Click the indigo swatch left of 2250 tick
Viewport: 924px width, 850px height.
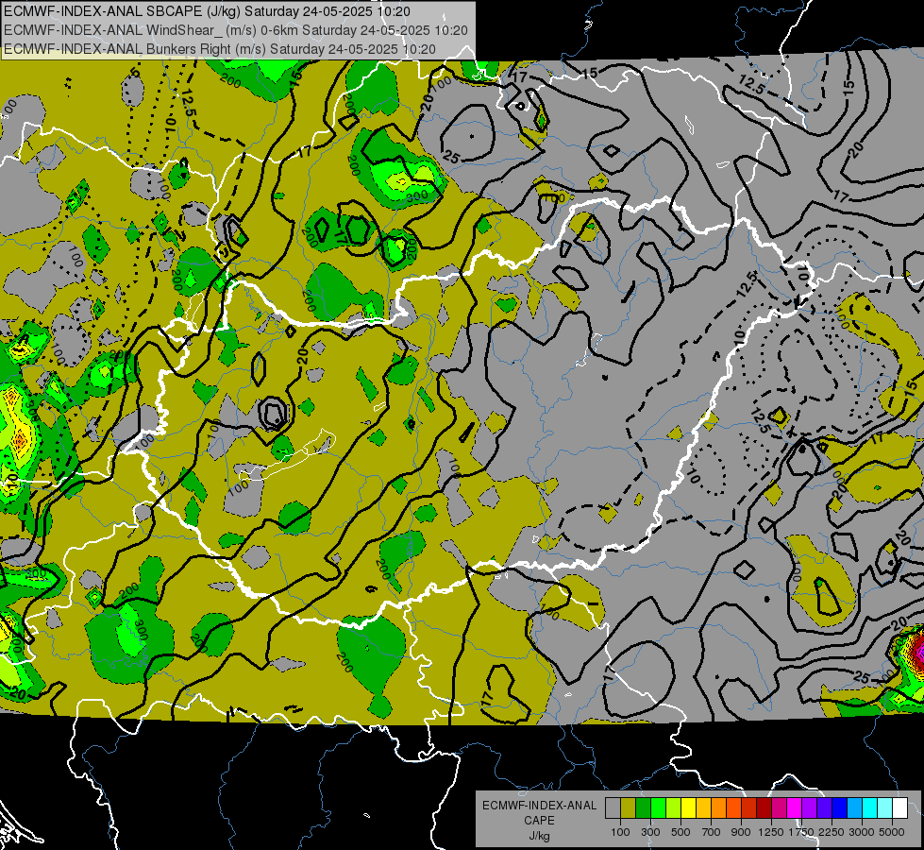(x=824, y=808)
